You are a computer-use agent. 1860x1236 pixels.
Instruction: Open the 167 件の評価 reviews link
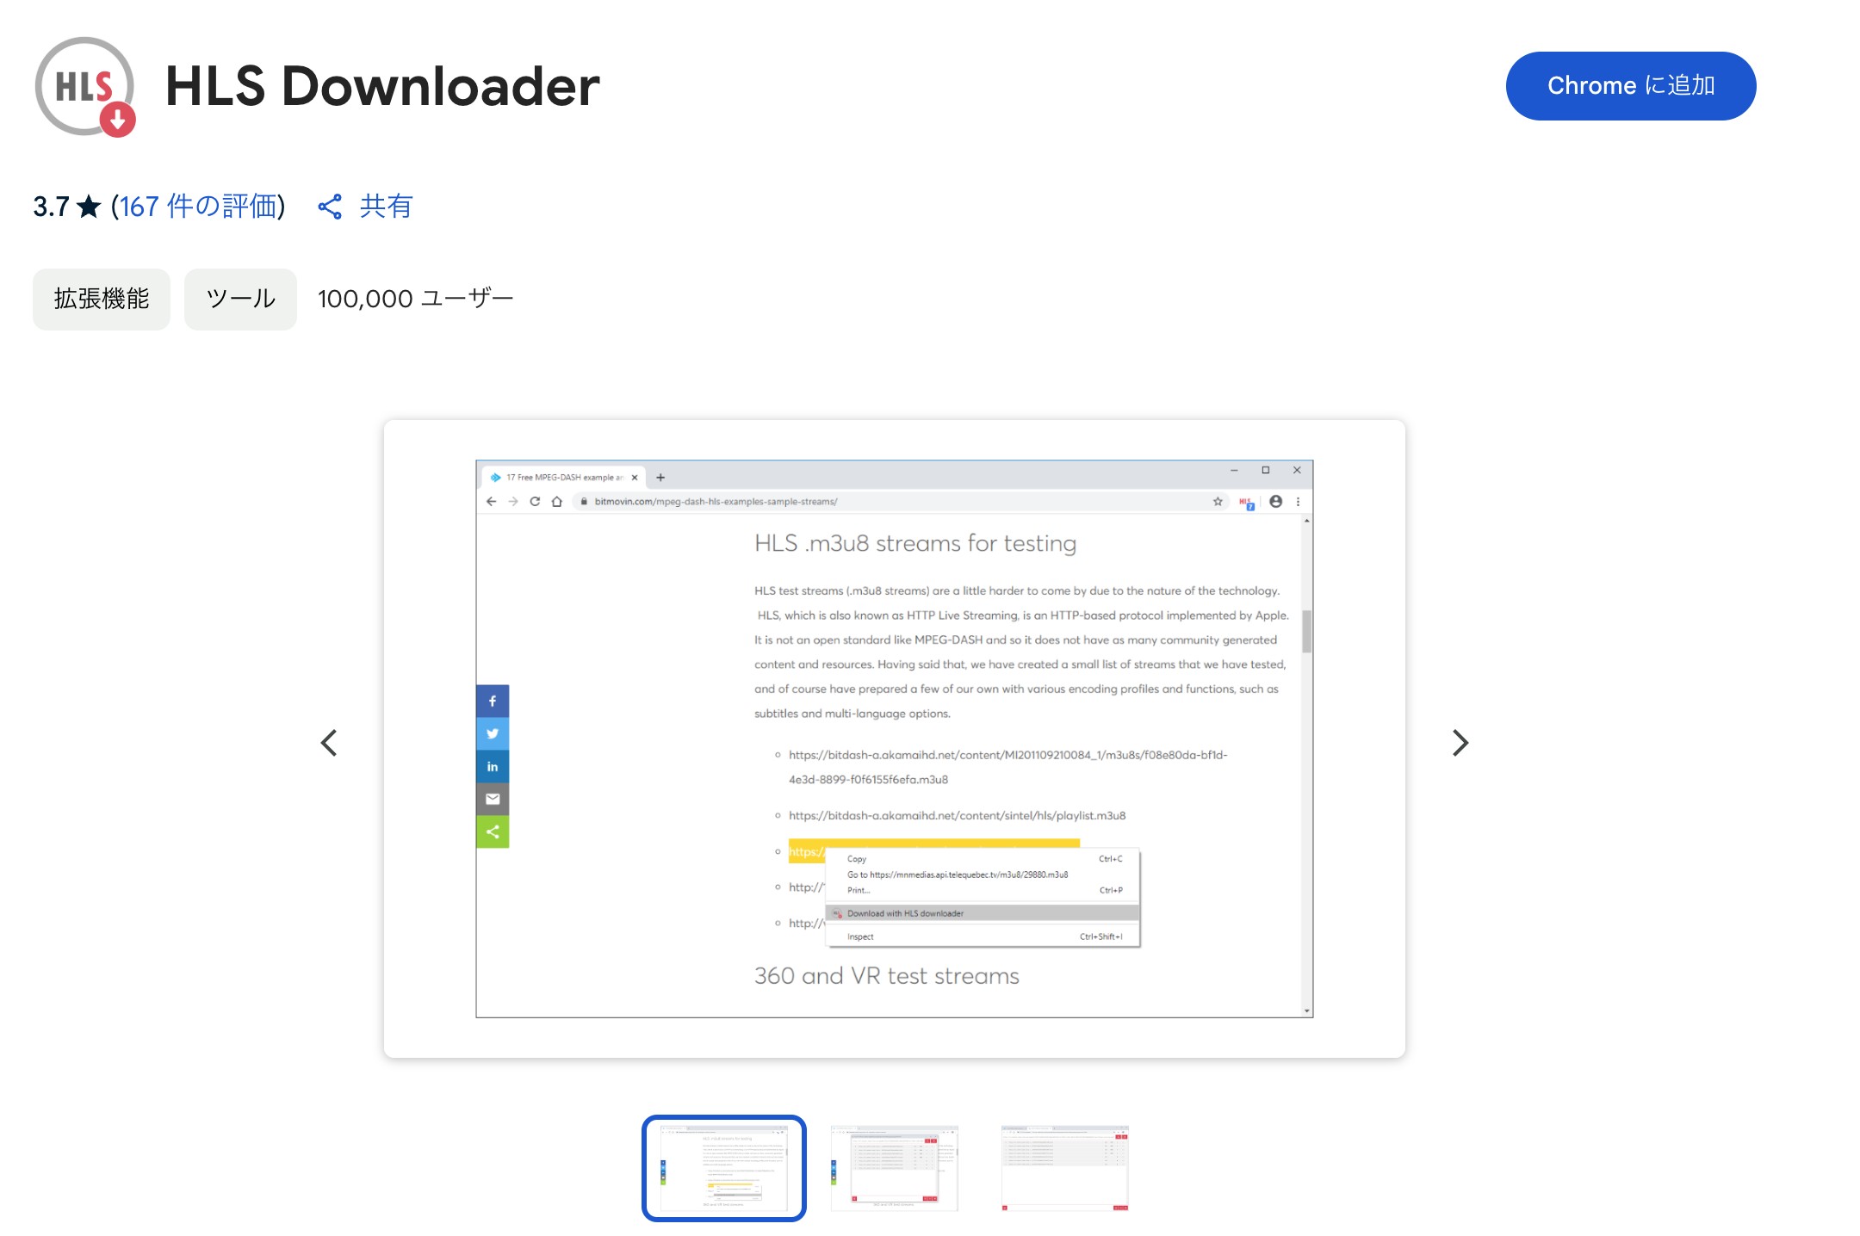(198, 207)
